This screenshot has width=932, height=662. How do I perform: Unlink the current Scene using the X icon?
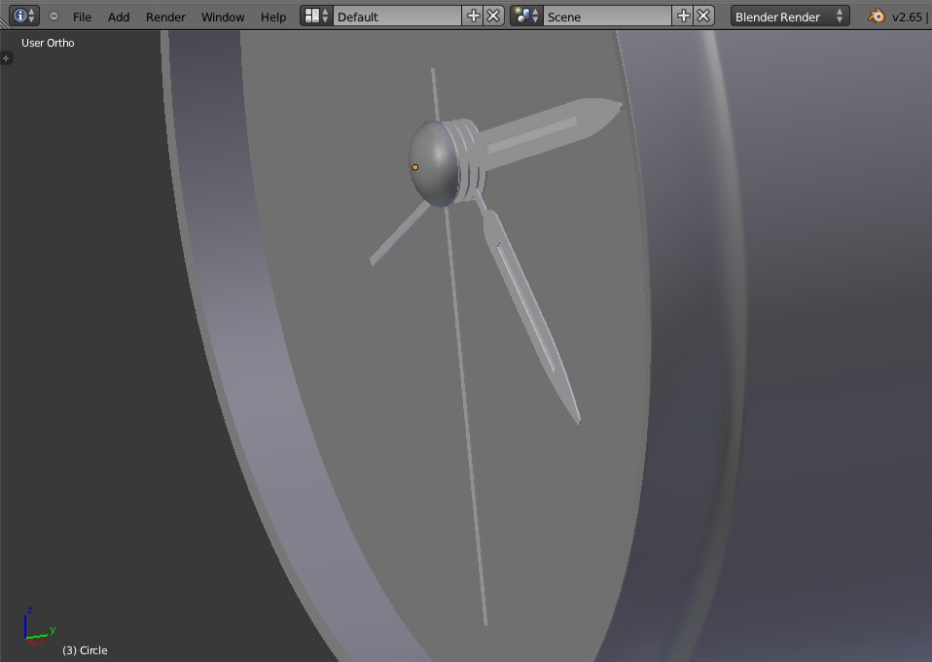(702, 16)
